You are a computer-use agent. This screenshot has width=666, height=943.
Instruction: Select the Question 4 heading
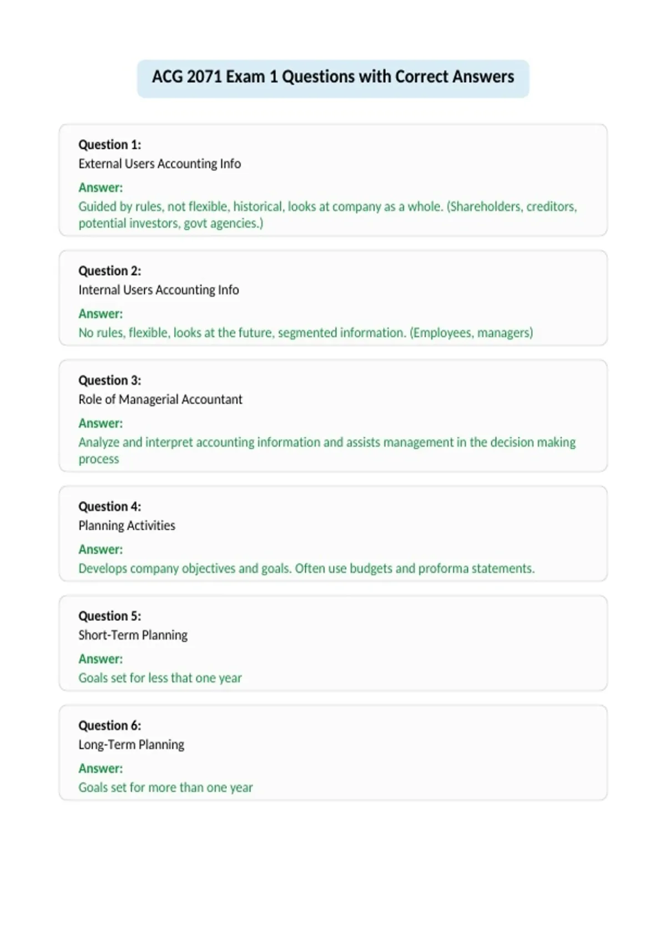pos(110,506)
